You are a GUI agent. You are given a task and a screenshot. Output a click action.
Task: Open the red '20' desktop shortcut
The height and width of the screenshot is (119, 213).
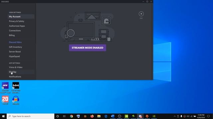click(x=5, y=100)
